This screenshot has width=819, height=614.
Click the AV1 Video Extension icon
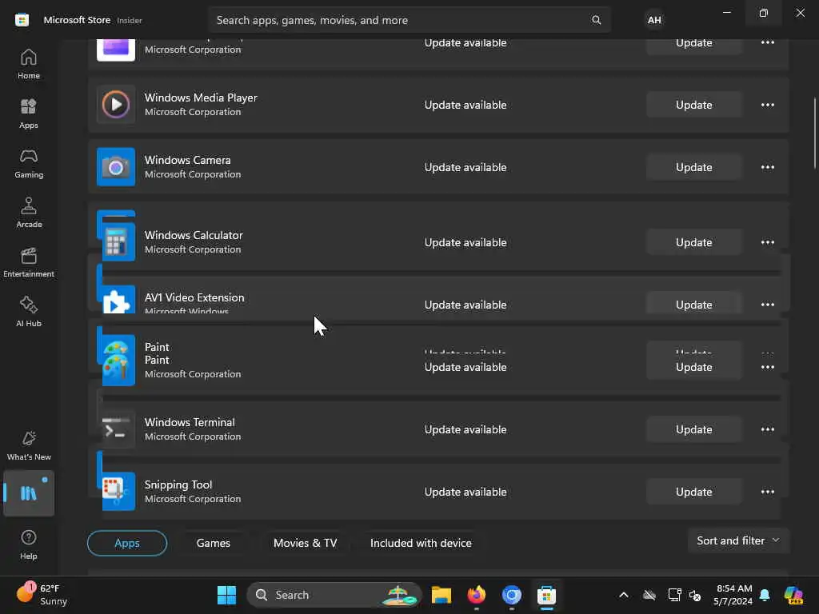click(118, 300)
